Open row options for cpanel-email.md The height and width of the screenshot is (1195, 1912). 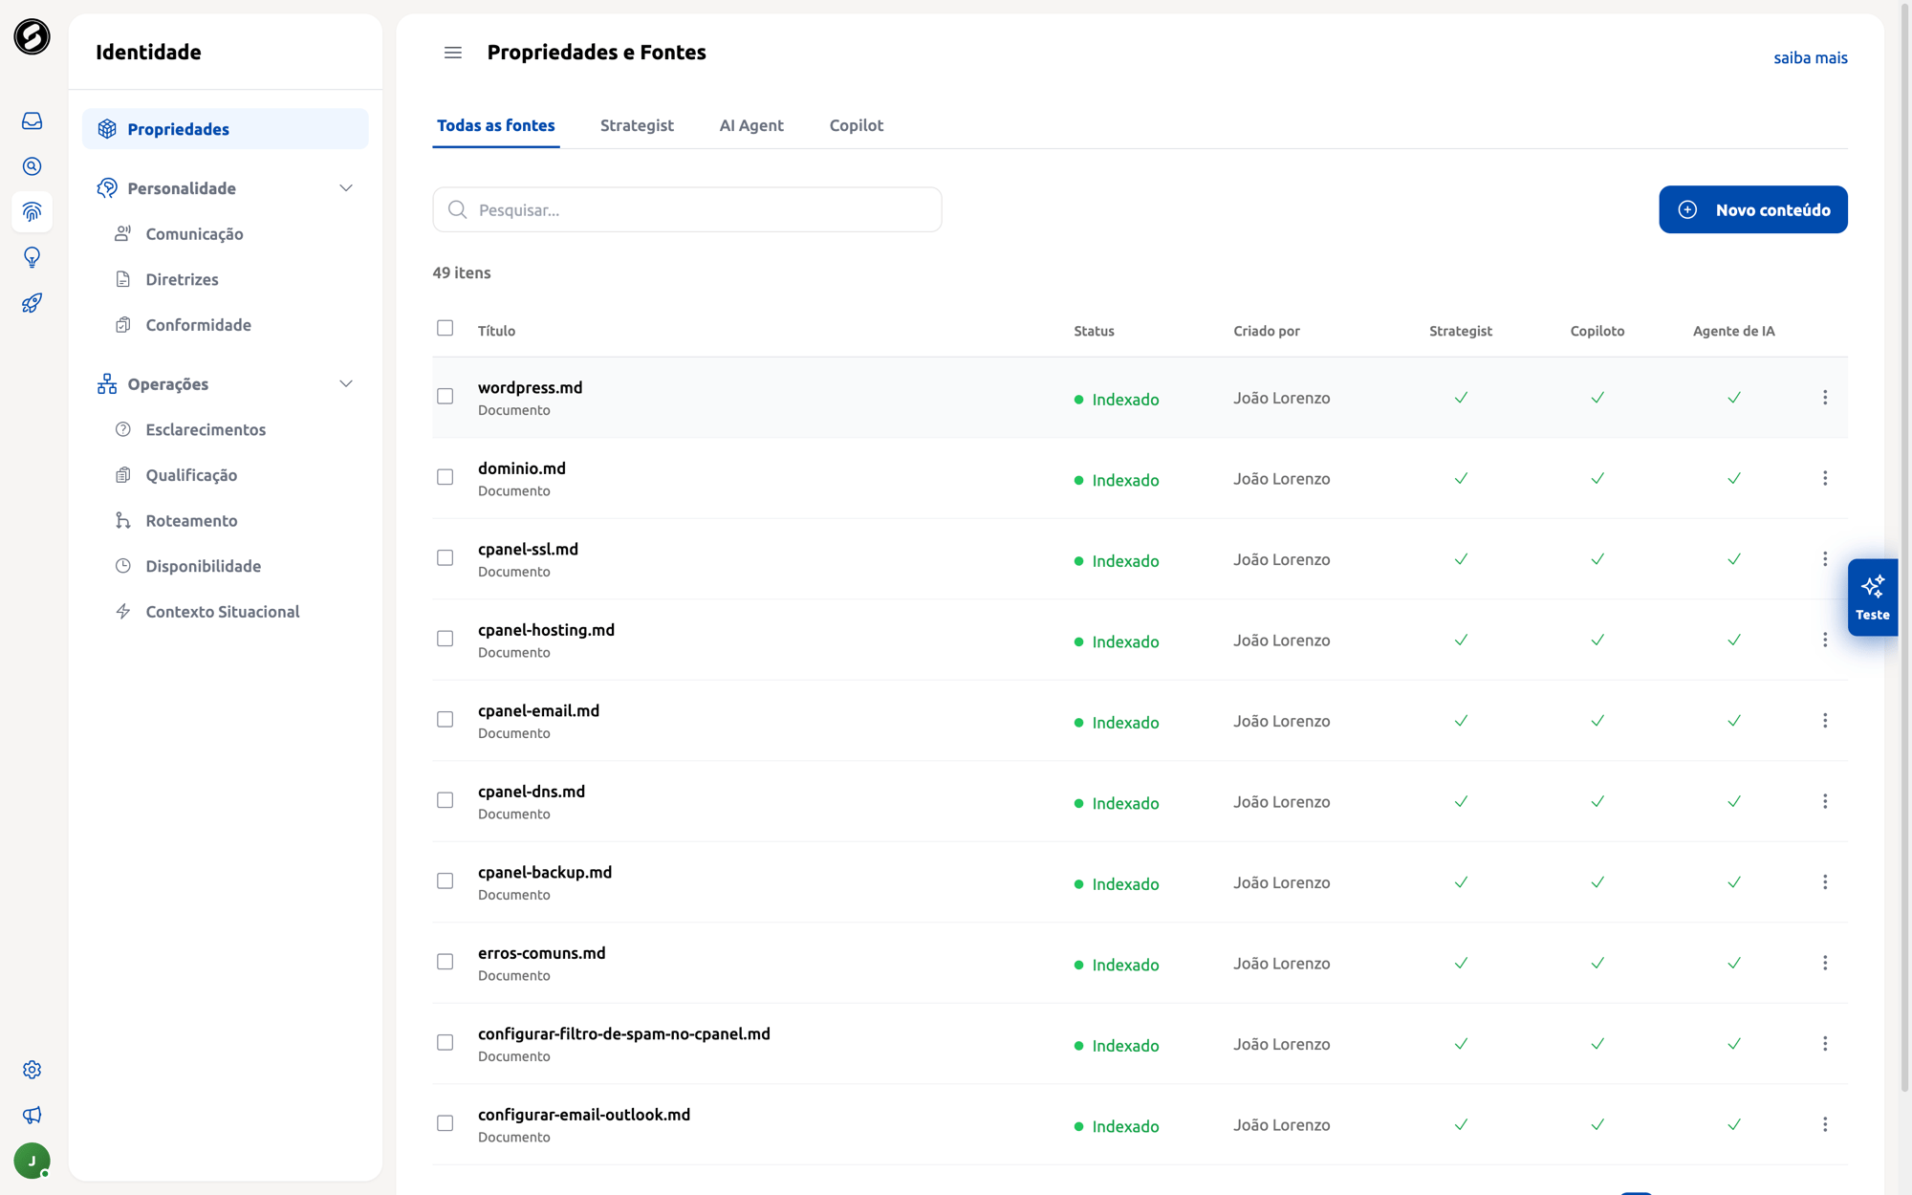(x=1824, y=721)
